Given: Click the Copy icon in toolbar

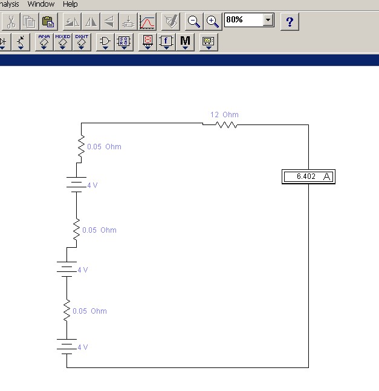Looking at the screenshot, I should point(29,22).
